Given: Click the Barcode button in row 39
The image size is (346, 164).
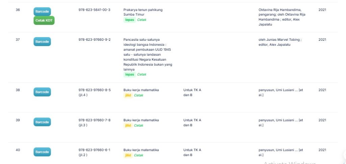Looking at the screenshot, I should point(42,122).
